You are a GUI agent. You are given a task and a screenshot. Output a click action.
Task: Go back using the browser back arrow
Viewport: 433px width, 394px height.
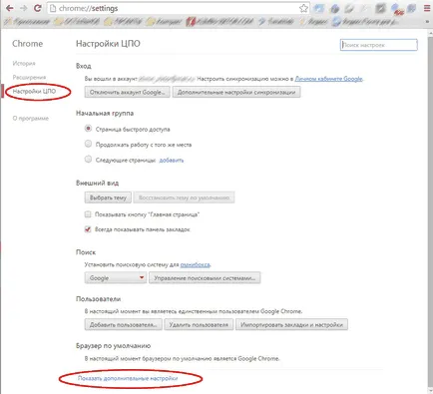pos(10,8)
